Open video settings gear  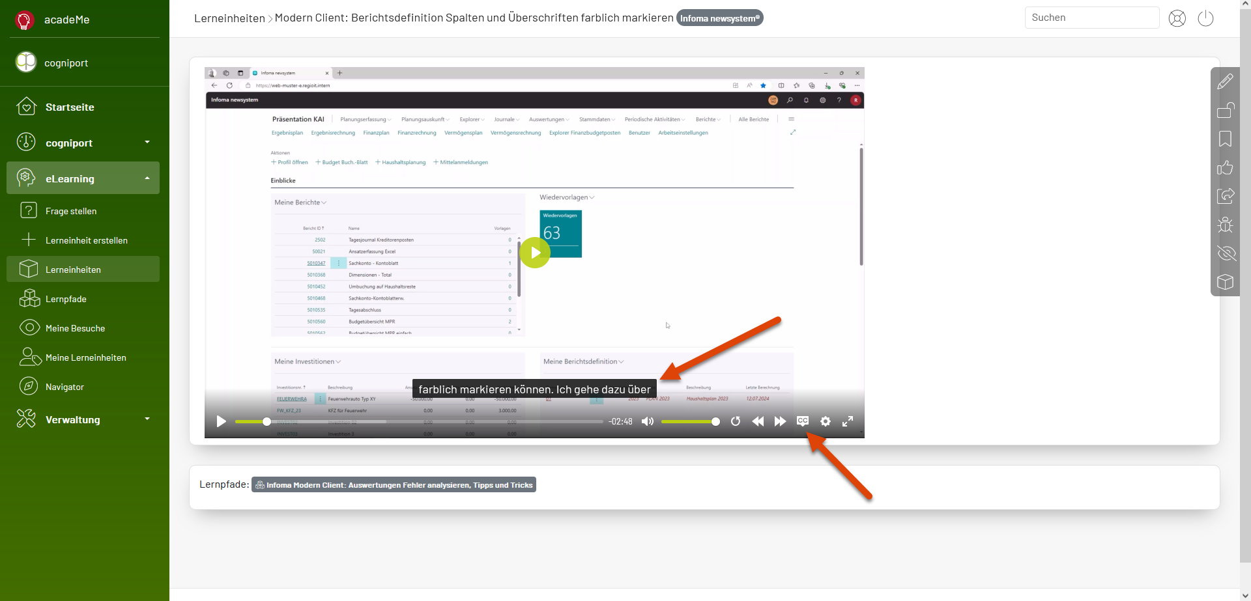click(826, 421)
